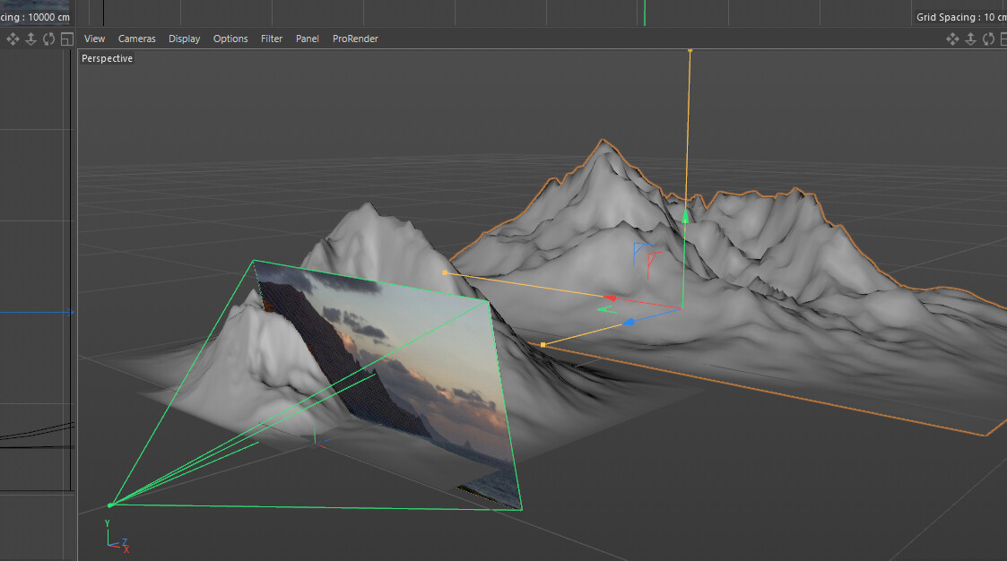Open the Filter menu
Viewport: 1007px width, 561px height.
pos(272,39)
